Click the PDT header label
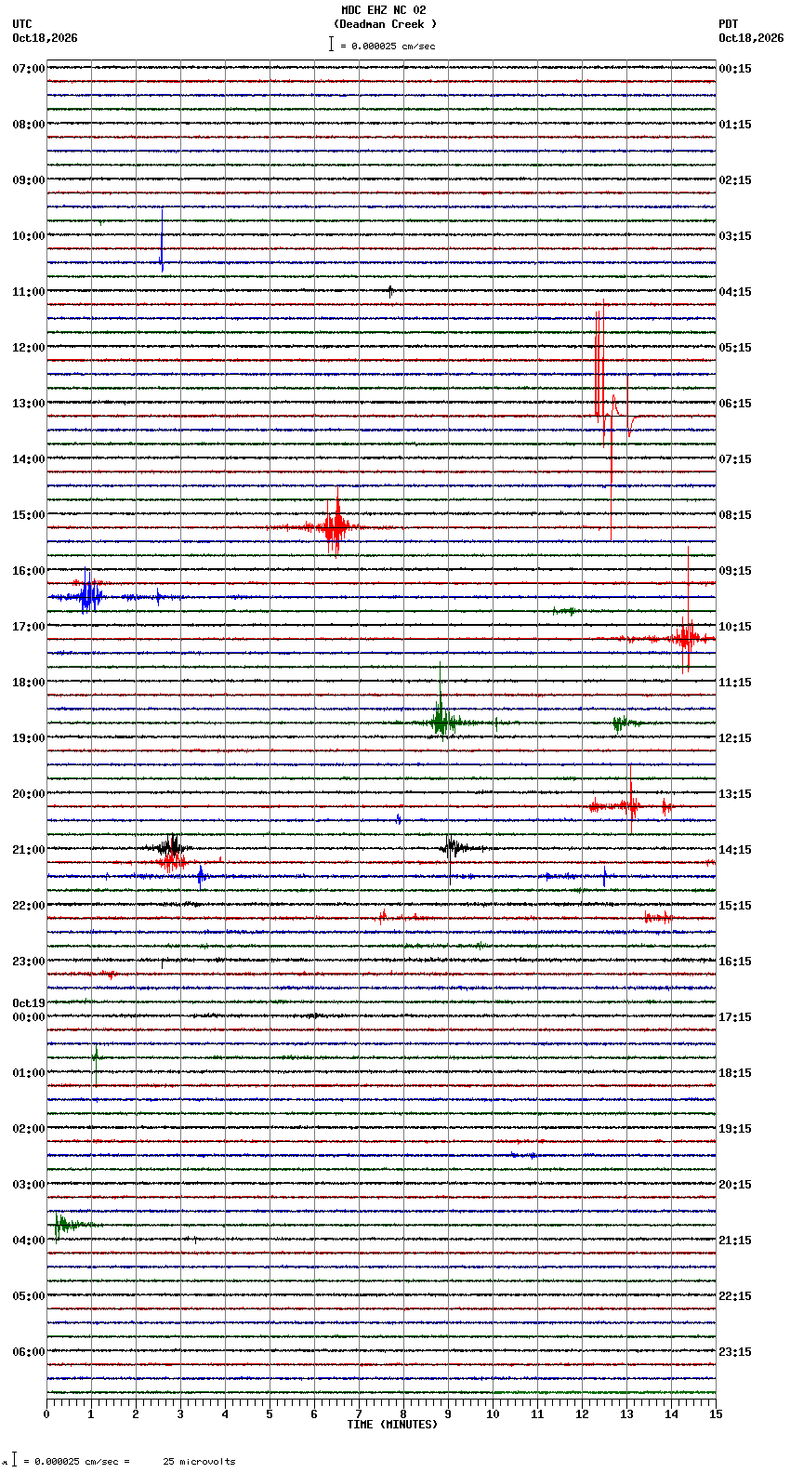This screenshot has height=1473, width=790. pyautogui.click(x=729, y=24)
